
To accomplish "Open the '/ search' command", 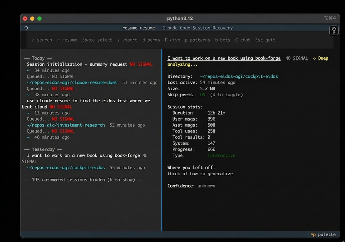I will [x=42, y=40].
